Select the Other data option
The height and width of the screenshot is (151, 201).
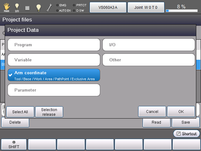pyautogui.click(x=149, y=60)
